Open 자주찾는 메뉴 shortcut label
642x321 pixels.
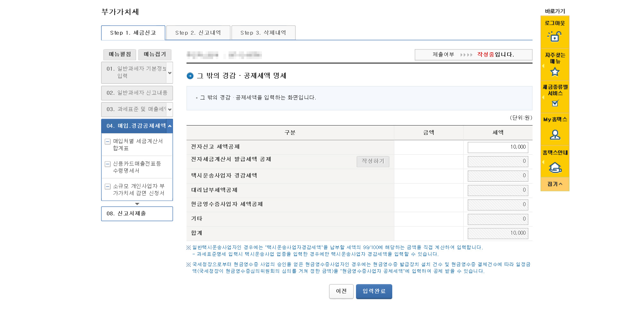[x=555, y=58]
